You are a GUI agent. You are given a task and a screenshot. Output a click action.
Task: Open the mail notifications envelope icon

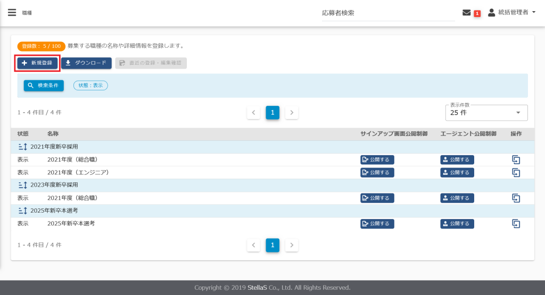pos(467,13)
